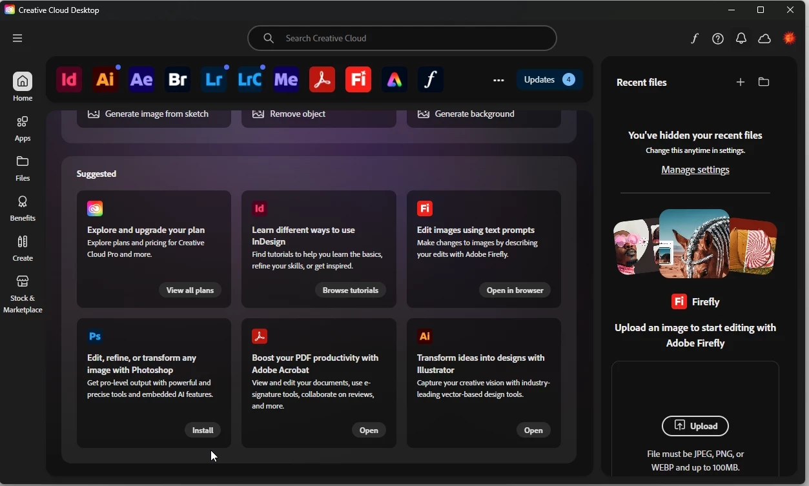This screenshot has height=486, width=809.
Task: Click the Recent files heading
Action: coord(642,83)
